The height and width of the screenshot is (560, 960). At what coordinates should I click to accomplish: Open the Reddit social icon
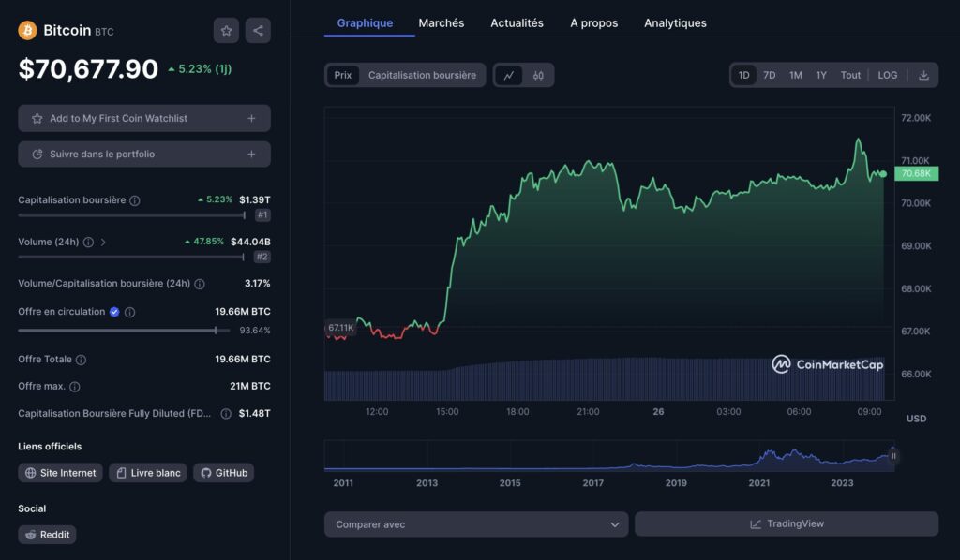[47, 535]
